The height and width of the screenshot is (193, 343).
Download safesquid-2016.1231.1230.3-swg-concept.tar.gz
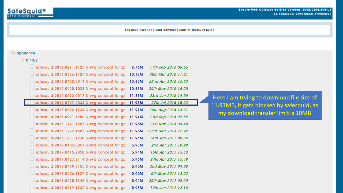point(80,138)
